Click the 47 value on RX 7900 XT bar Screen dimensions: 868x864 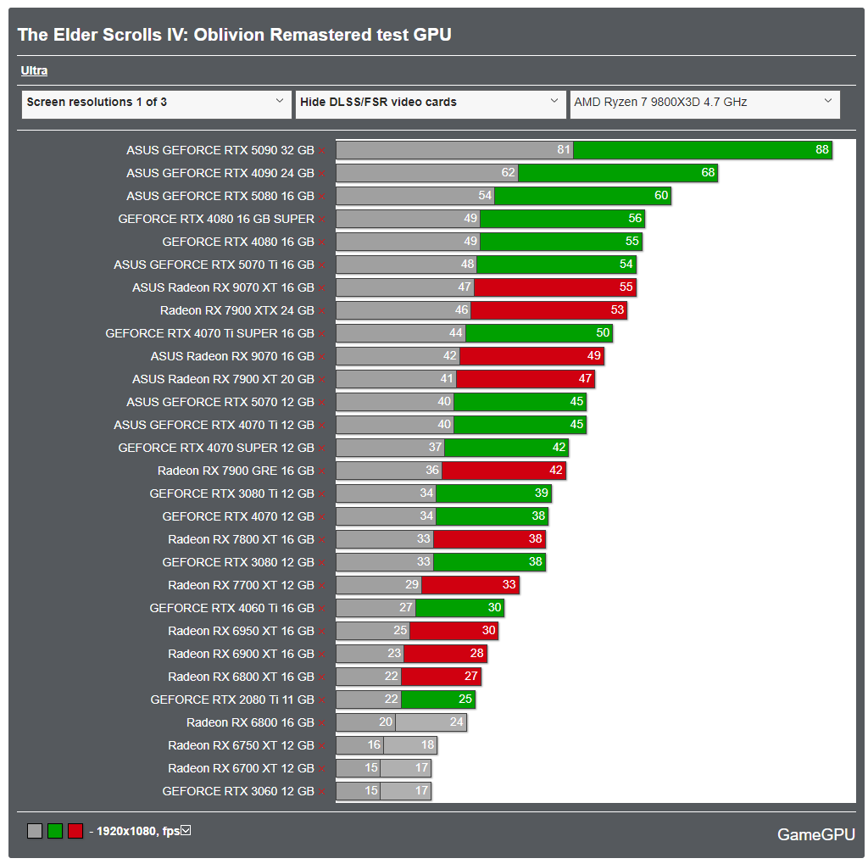(x=585, y=378)
